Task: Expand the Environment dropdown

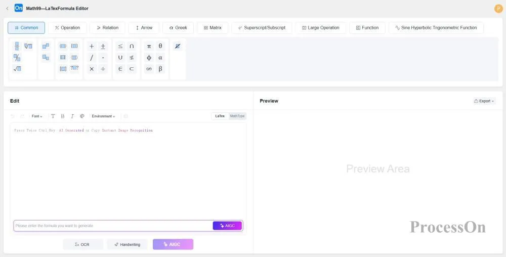Action: [x=103, y=116]
